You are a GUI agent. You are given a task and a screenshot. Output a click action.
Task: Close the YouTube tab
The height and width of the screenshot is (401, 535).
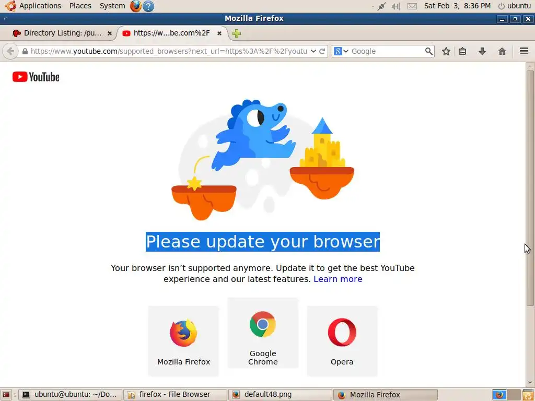[219, 33]
